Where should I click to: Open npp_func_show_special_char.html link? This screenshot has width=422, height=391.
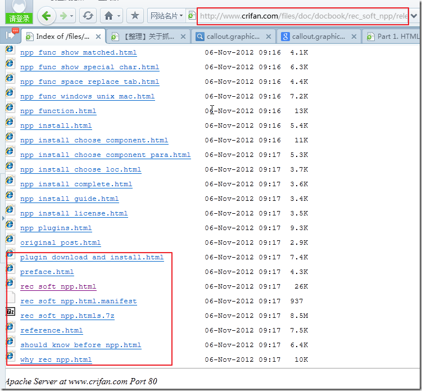coord(89,67)
